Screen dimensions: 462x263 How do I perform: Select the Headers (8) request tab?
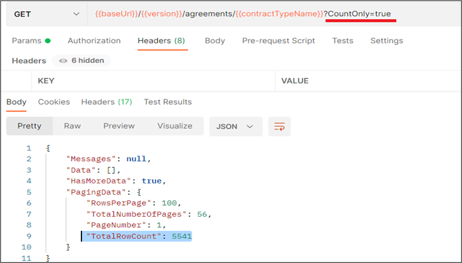(x=161, y=41)
